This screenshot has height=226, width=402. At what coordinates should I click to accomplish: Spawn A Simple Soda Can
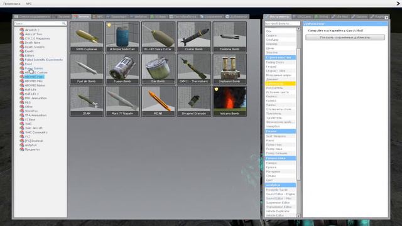click(x=122, y=36)
